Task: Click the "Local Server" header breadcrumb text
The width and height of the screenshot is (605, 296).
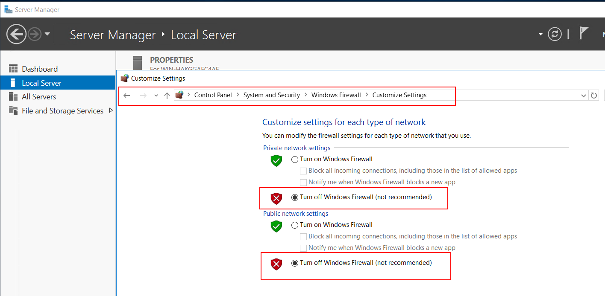Action: coord(203,35)
